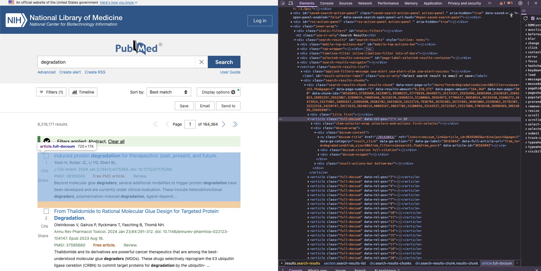The width and height of the screenshot is (541, 271).
Task: Open the DevTools three-dot customize menu
Action: [x=528, y=3]
